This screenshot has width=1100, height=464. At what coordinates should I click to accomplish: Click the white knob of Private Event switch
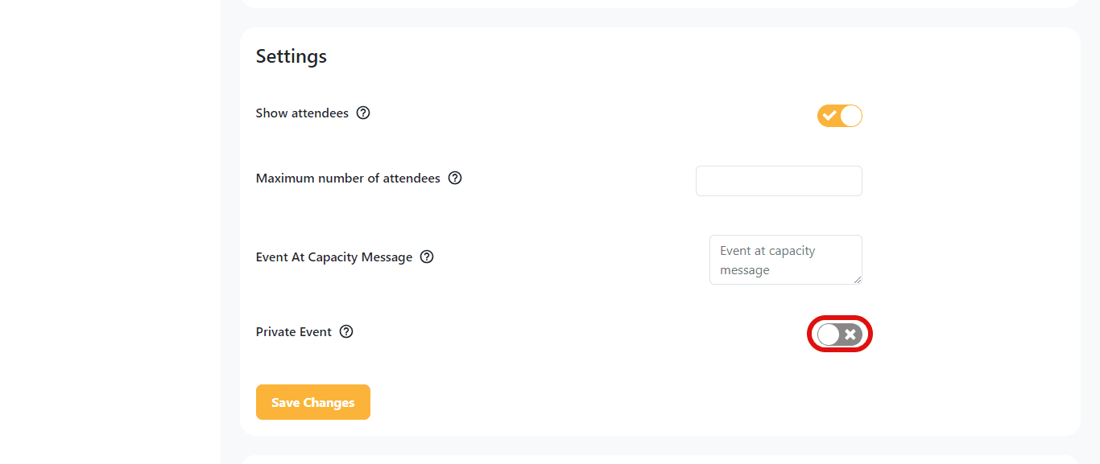(x=829, y=335)
